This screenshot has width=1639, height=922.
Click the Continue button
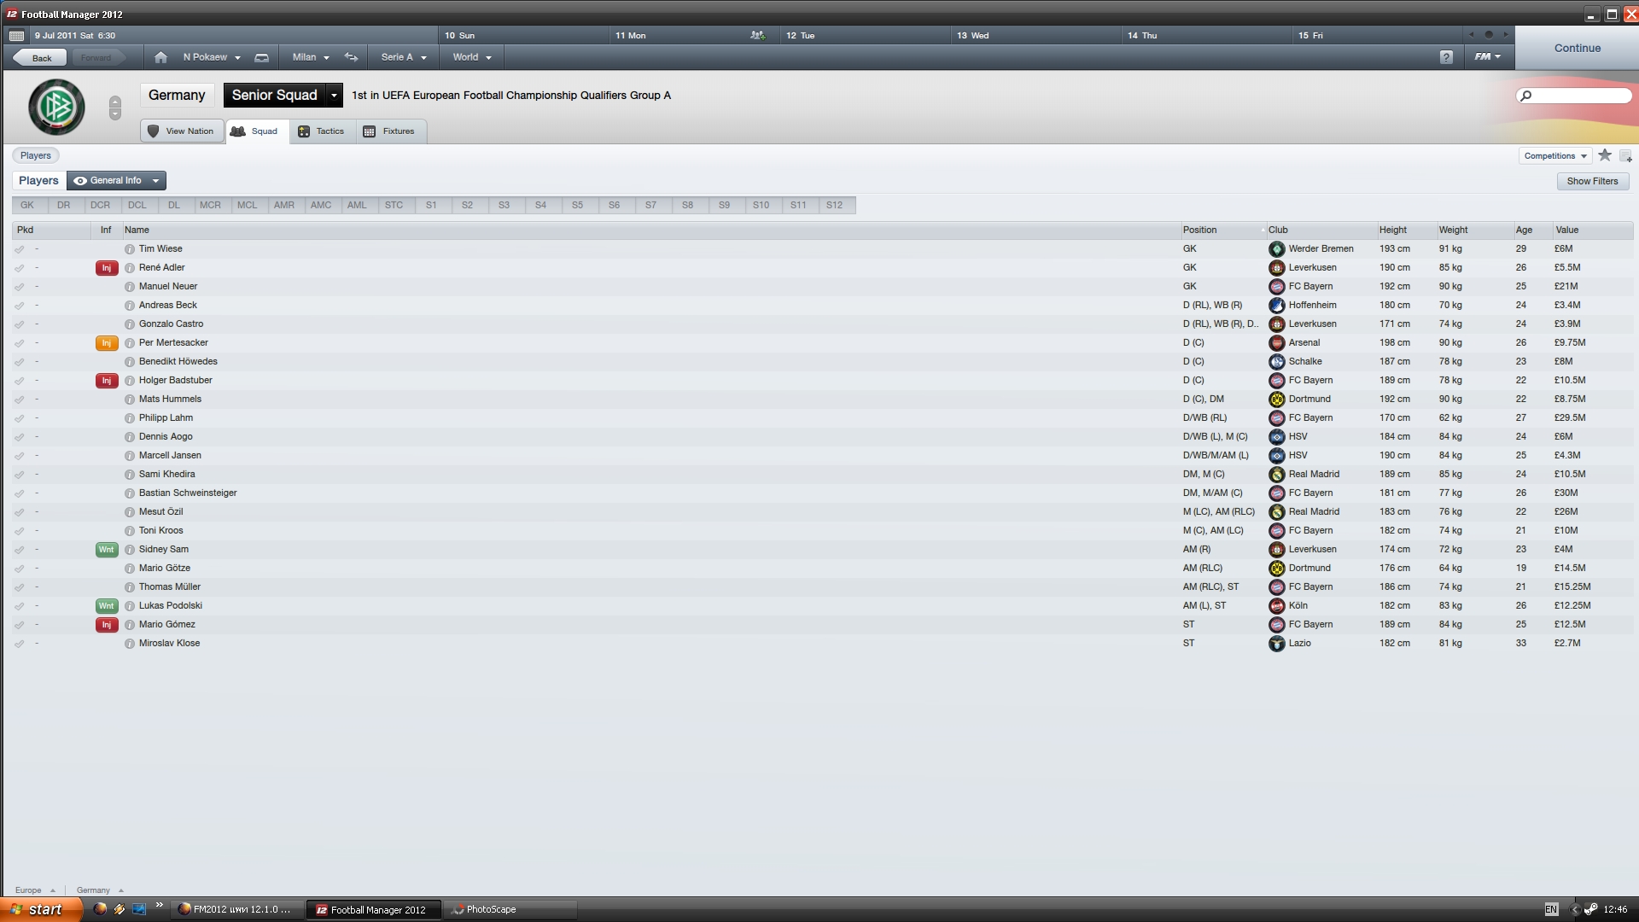[1577, 49]
